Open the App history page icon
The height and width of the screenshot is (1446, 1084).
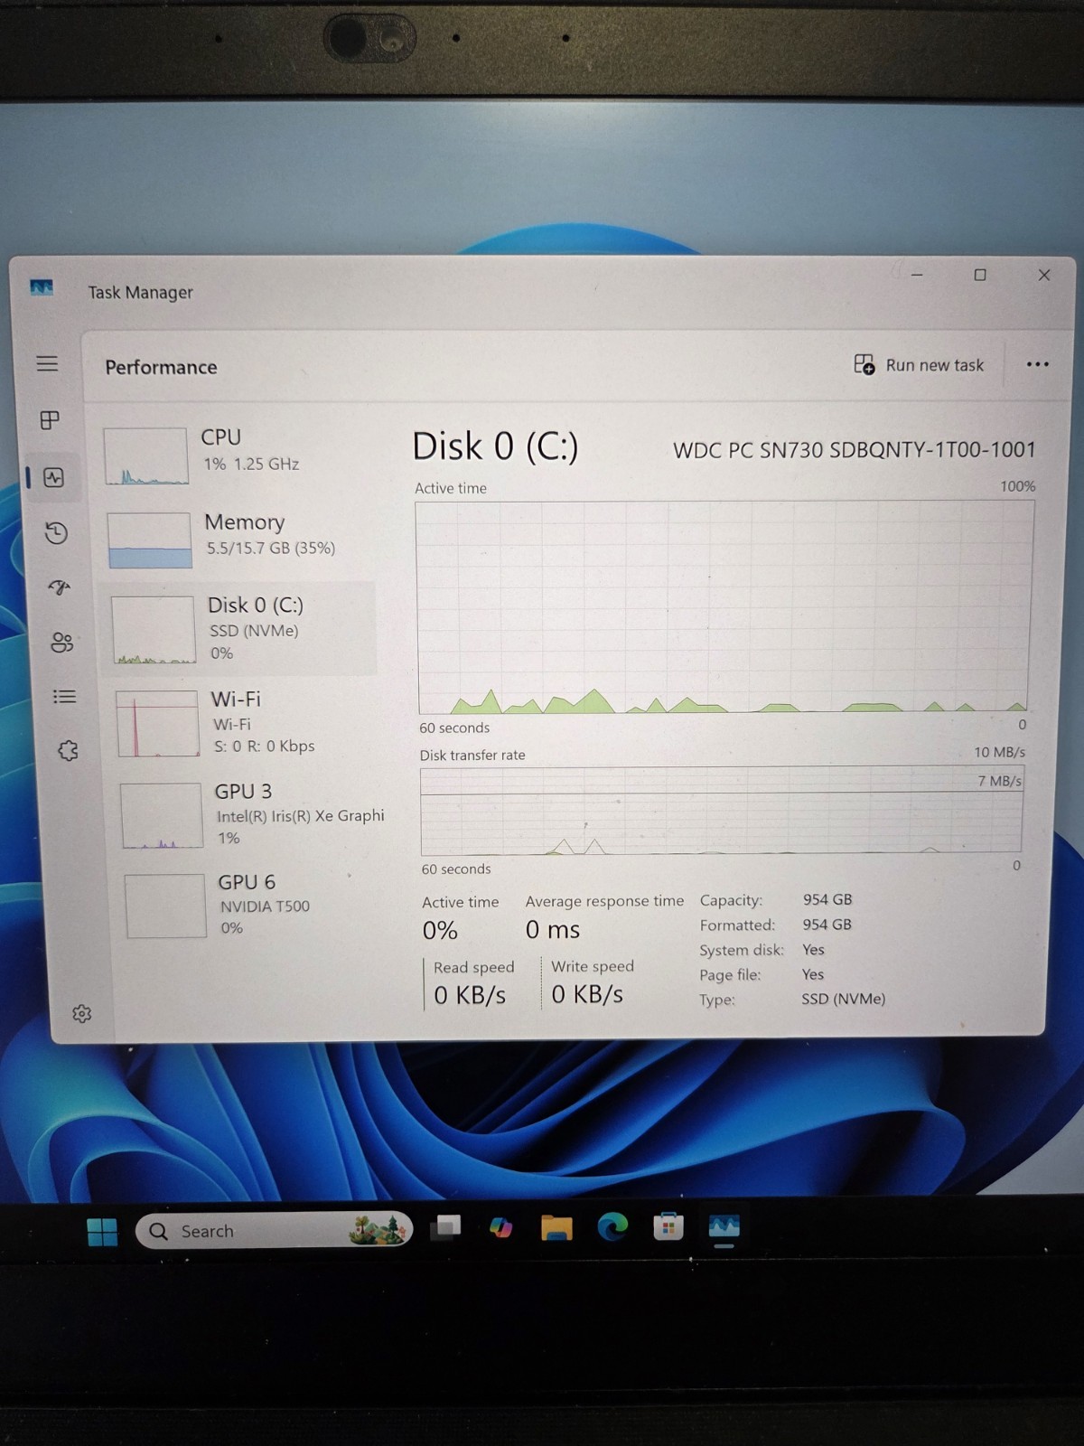coord(56,533)
